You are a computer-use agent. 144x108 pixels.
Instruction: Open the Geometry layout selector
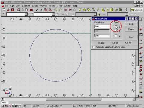click(137, 10)
